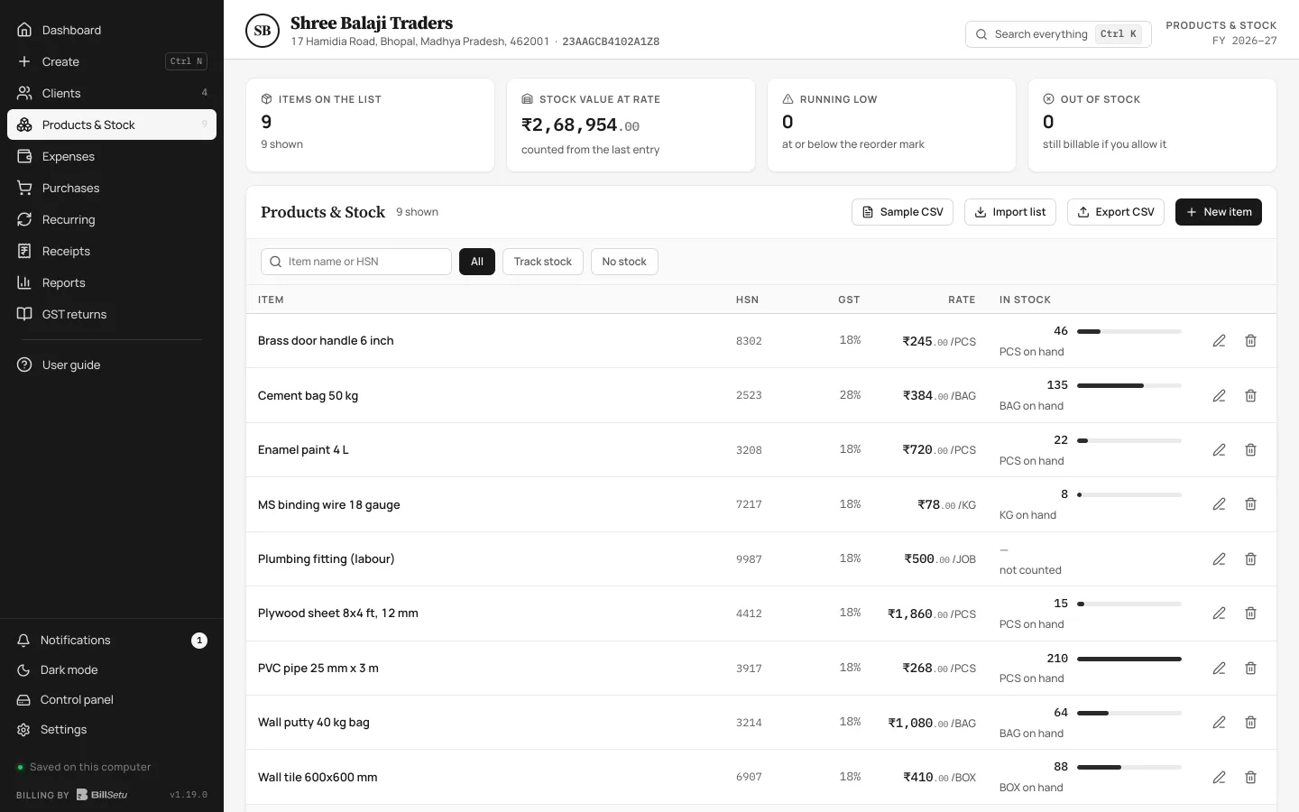Open the Dashboard page
This screenshot has width=1299, height=812.
112,30
